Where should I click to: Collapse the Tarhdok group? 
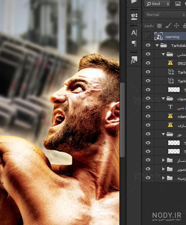point(157,45)
